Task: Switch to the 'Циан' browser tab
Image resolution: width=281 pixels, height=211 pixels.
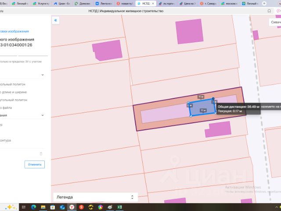Action: tap(62, 4)
